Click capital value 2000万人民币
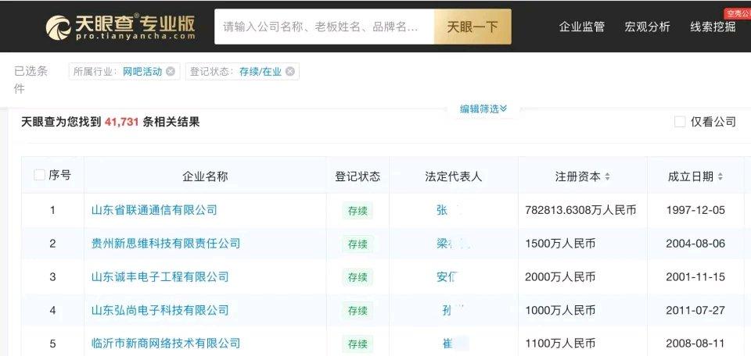Image resolution: width=751 pixels, height=356 pixels. point(560,276)
